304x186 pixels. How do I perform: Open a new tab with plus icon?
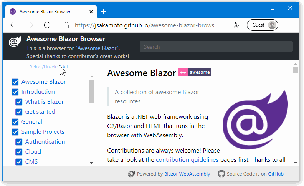(x=103, y=12)
